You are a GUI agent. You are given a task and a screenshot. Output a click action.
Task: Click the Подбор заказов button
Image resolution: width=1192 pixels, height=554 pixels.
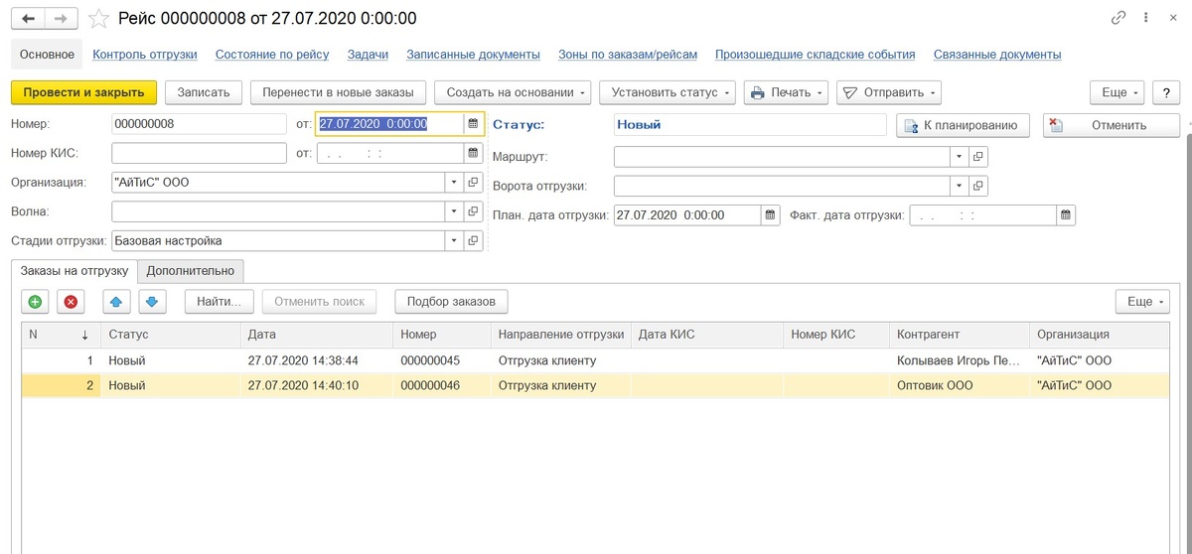(x=452, y=302)
